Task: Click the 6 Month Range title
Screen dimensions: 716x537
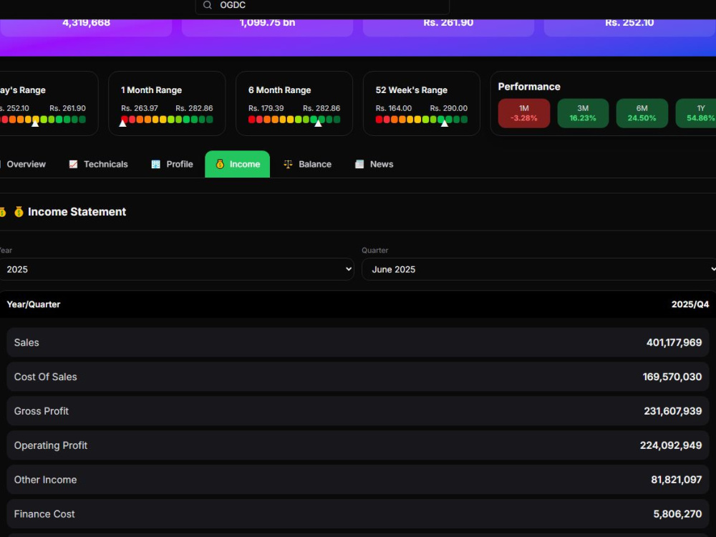Action: click(279, 90)
